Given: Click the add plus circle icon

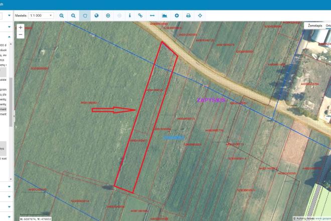Looking at the screenshot, I should pyautogui.click(x=177, y=16).
